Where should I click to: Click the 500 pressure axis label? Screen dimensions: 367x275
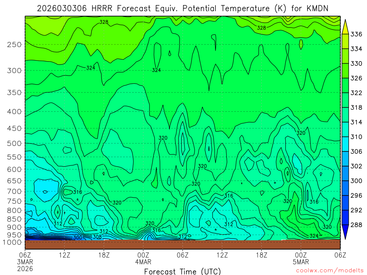point(14,143)
